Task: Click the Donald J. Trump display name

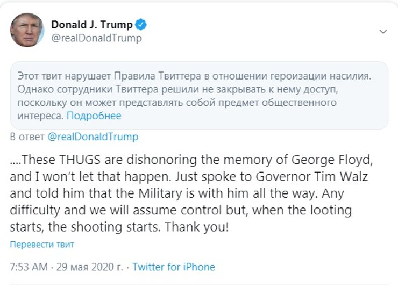Action: tap(91, 25)
